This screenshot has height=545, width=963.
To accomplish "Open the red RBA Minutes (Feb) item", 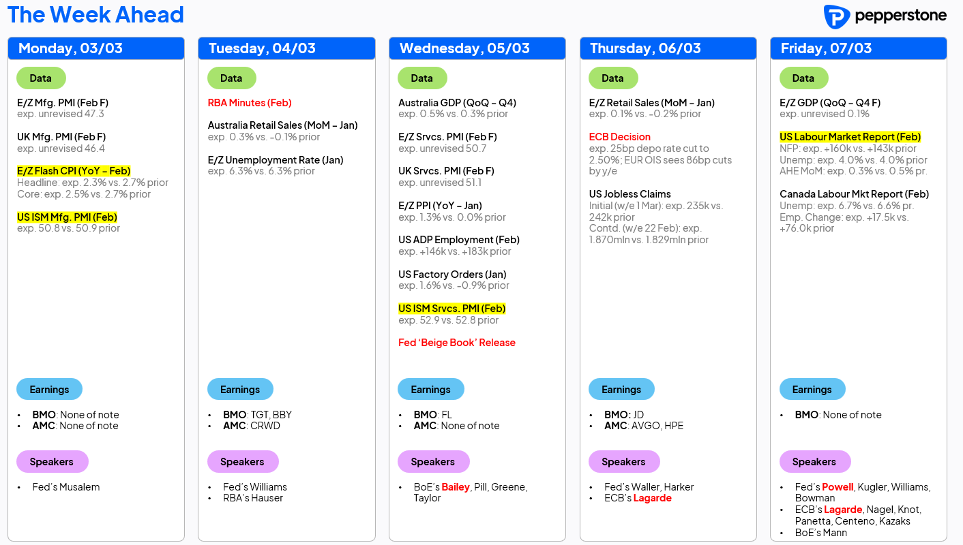I will (250, 103).
